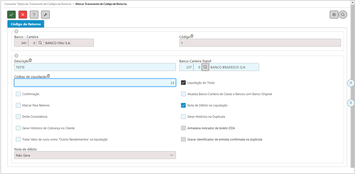Enable the Confirmação checkbox
Image resolution: width=355 pixels, height=174 pixels.
point(18,94)
